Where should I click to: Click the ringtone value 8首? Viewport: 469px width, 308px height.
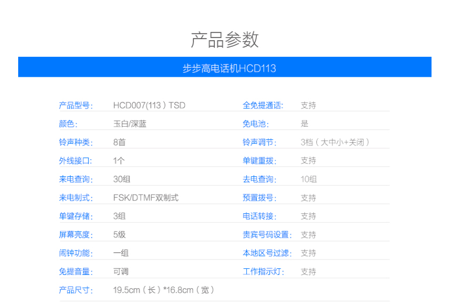[x=120, y=142]
